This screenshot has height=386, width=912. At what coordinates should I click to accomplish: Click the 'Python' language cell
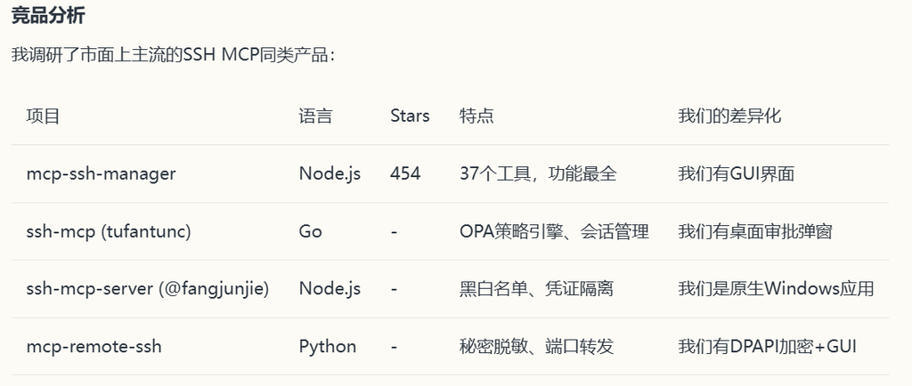point(328,347)
